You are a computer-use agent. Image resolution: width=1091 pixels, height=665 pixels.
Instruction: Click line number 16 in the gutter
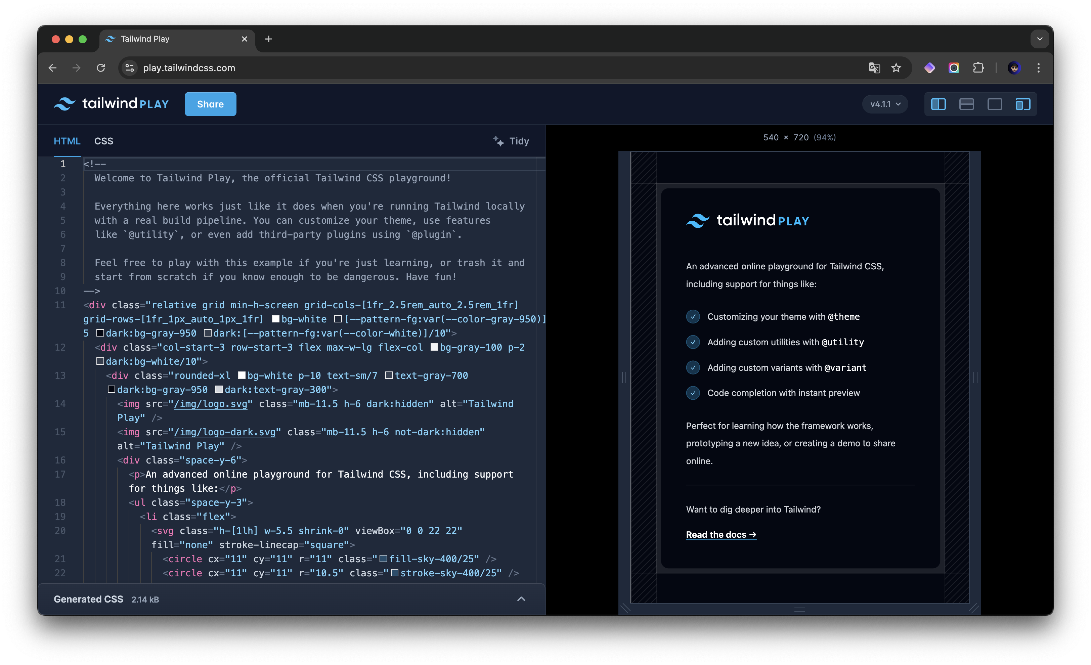click(60, 460)
